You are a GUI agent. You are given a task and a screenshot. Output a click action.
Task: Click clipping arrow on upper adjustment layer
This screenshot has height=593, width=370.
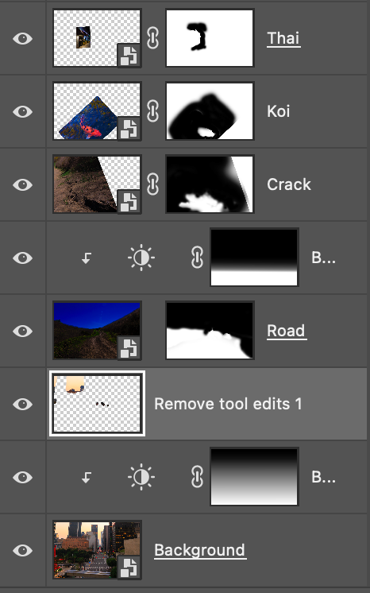(87, 258)
